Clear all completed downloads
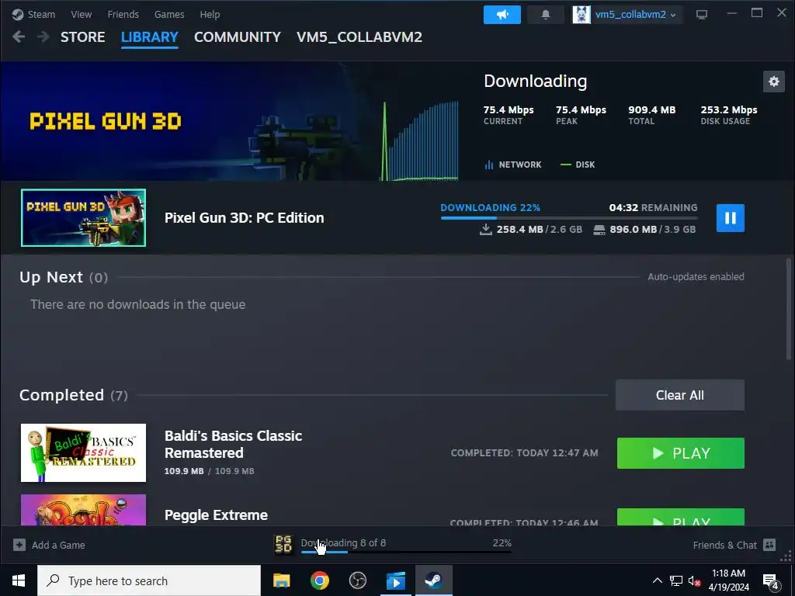 680,395
